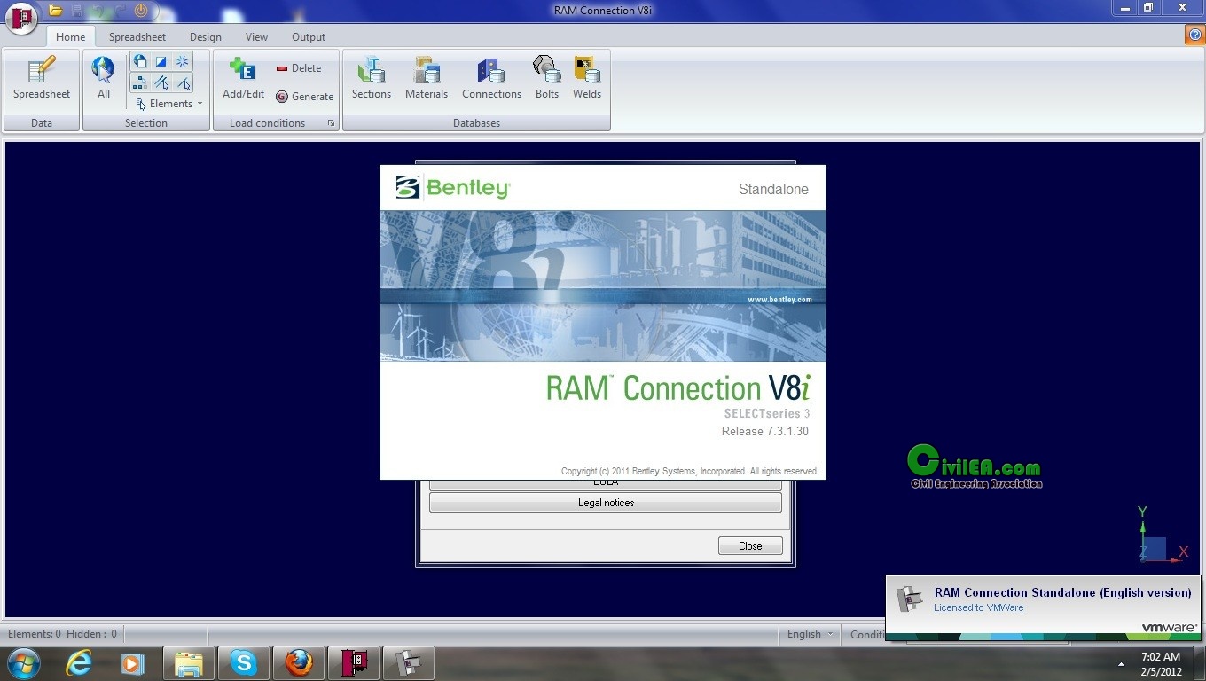Viewport: 1206px width, 681px height.
Task: Open the Windows Start menu
Action: click(24, 662)
